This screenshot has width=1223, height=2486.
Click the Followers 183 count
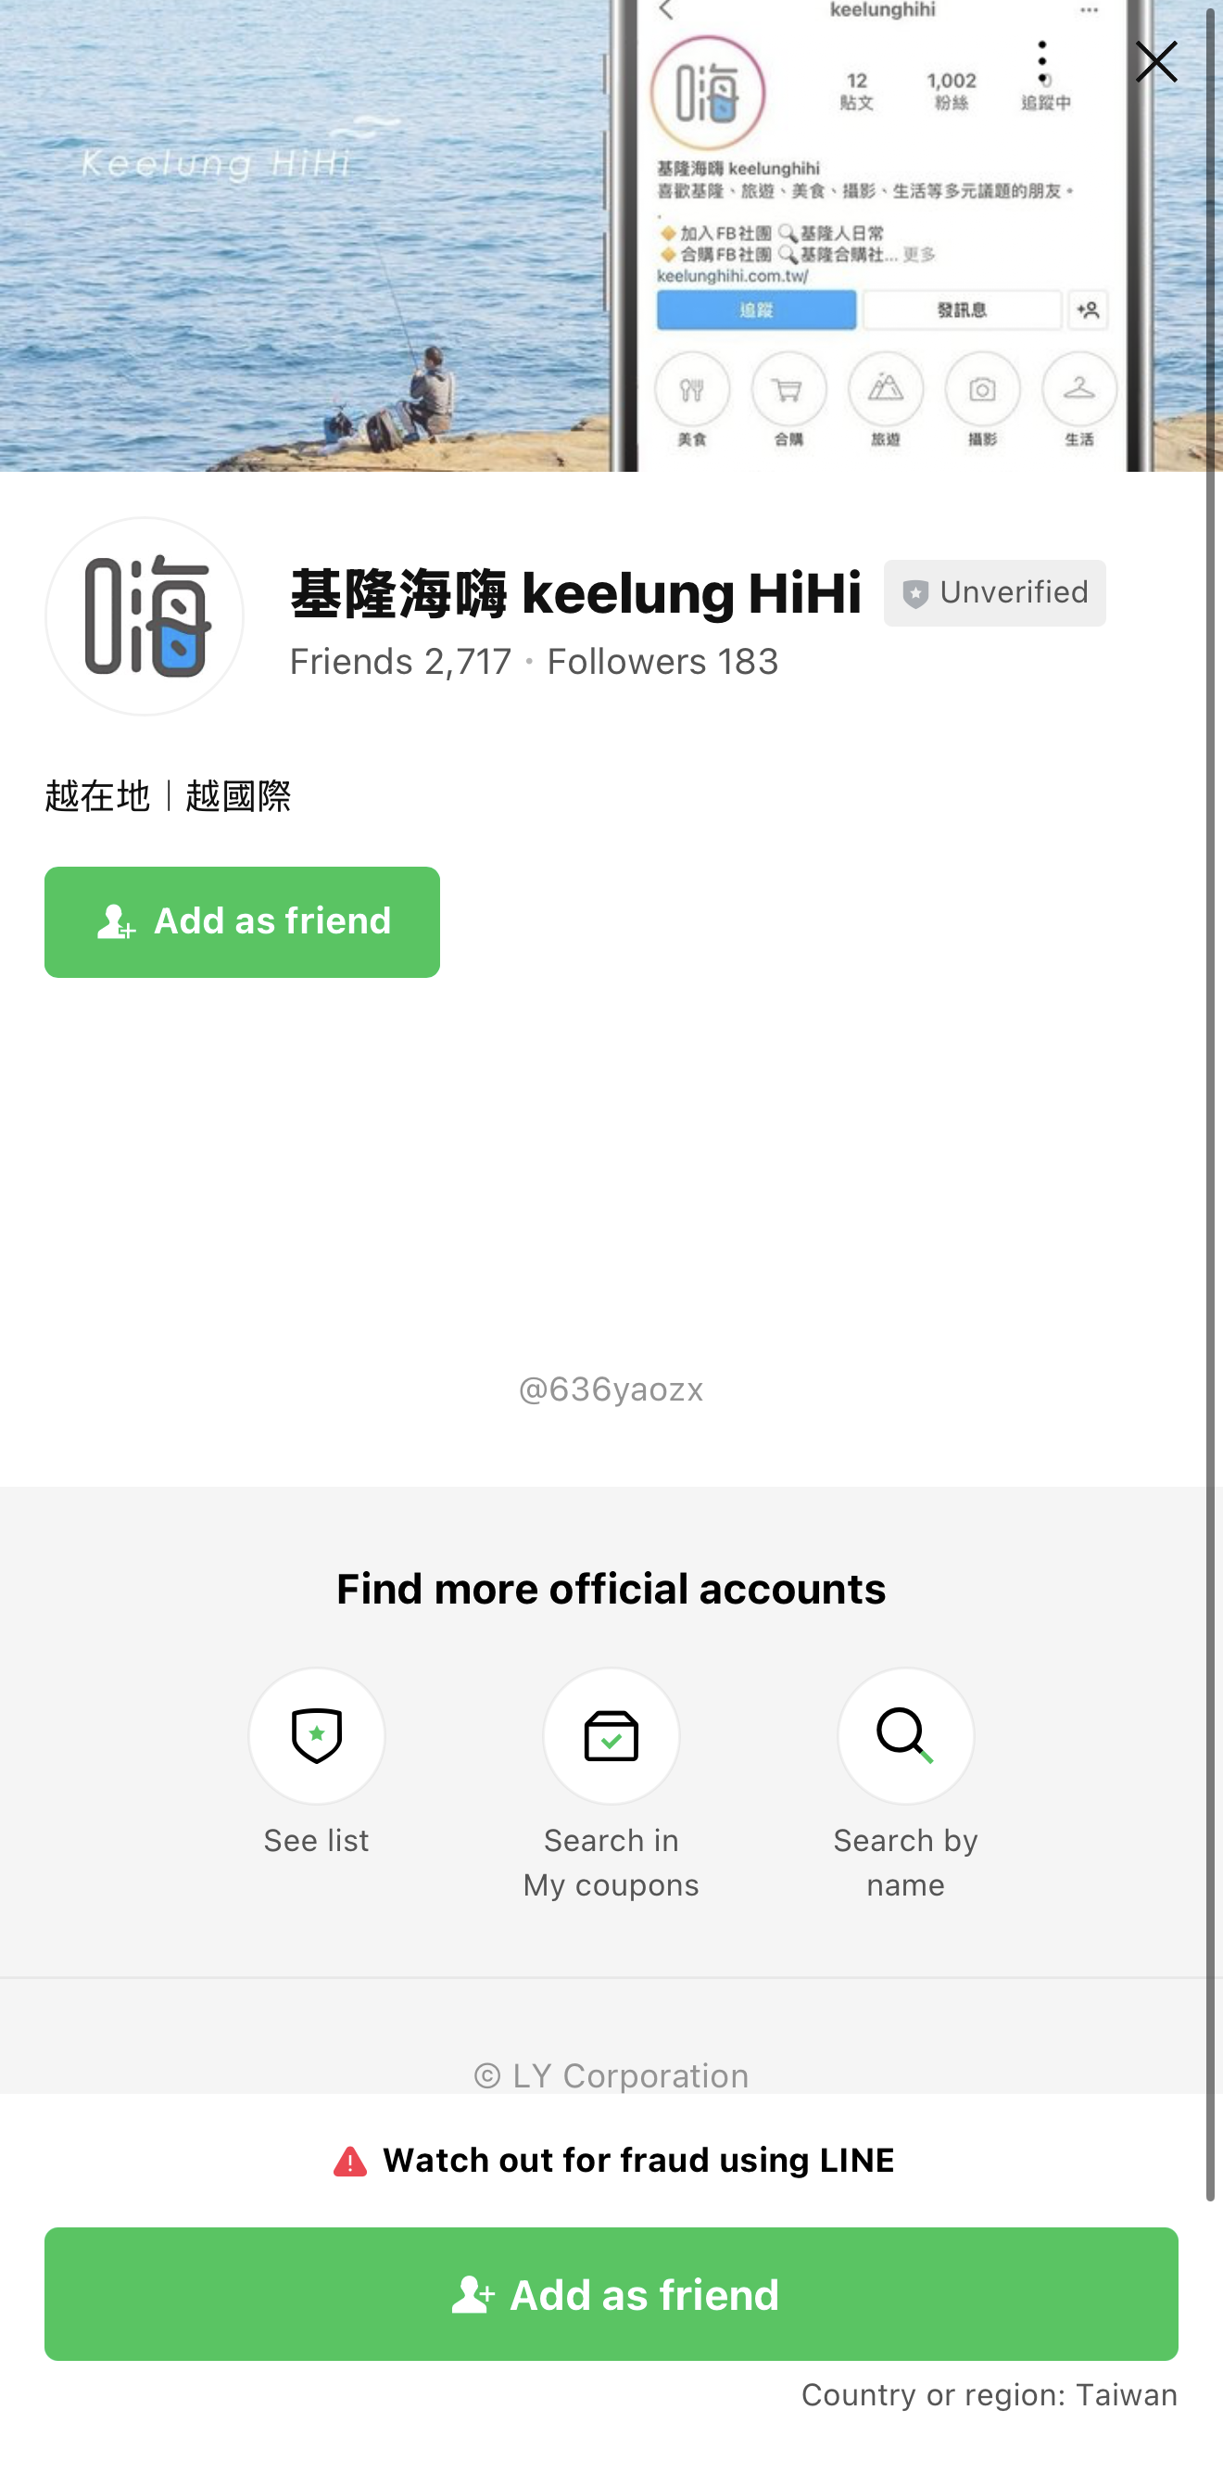662,662
